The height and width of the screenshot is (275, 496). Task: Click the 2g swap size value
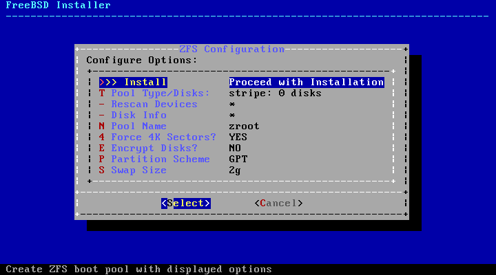(x=235, y=170)
